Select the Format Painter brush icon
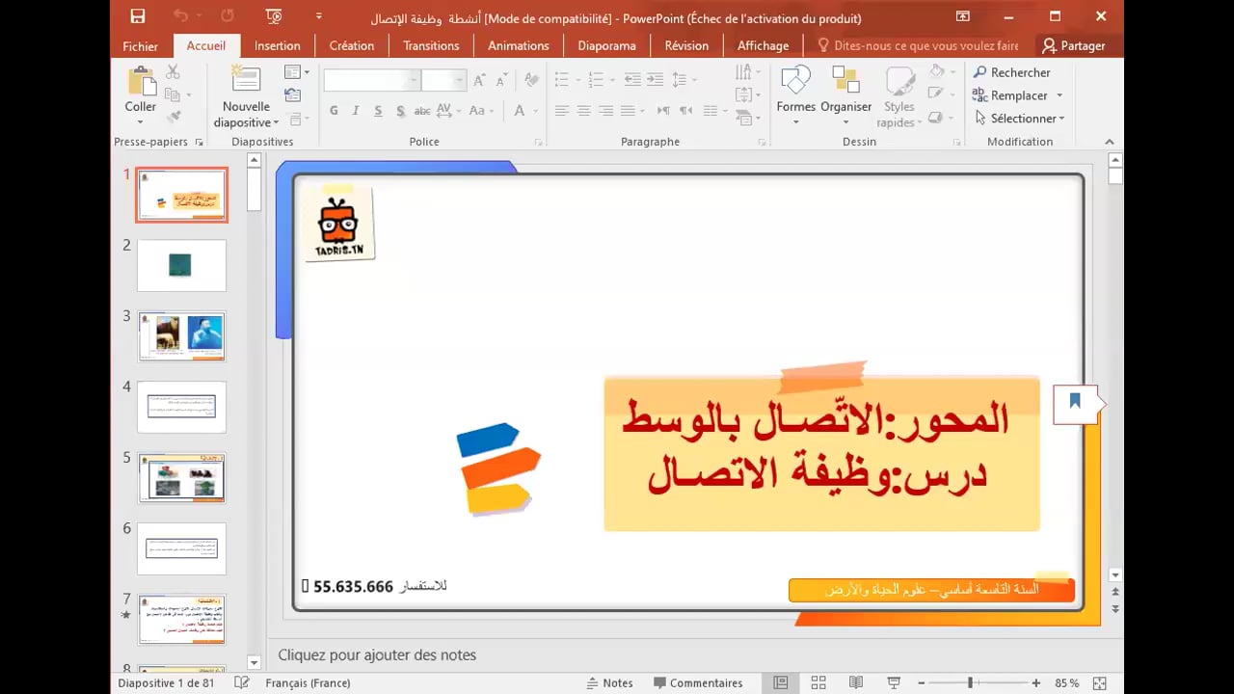1234x694 pixels. [174, 117]
